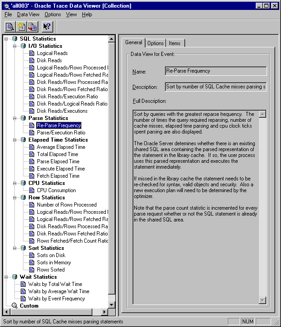Click the document icon beside Waits by Total Wait Time

coord(23,284)
